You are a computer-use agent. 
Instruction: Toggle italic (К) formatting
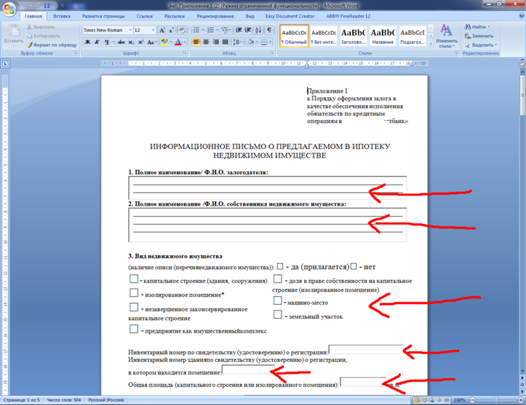click(97, 42)
